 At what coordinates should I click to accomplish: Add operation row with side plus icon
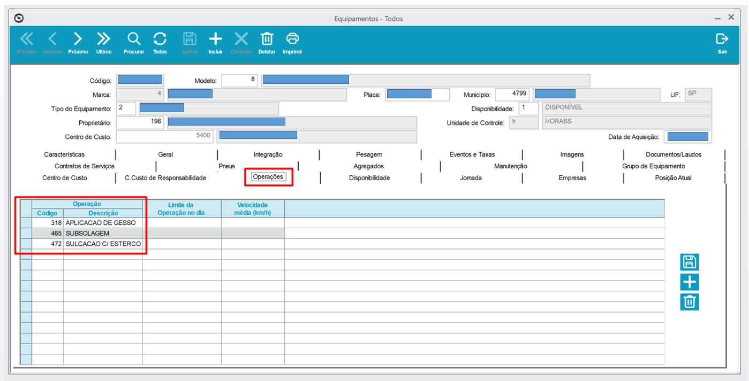tap(690, 282)
